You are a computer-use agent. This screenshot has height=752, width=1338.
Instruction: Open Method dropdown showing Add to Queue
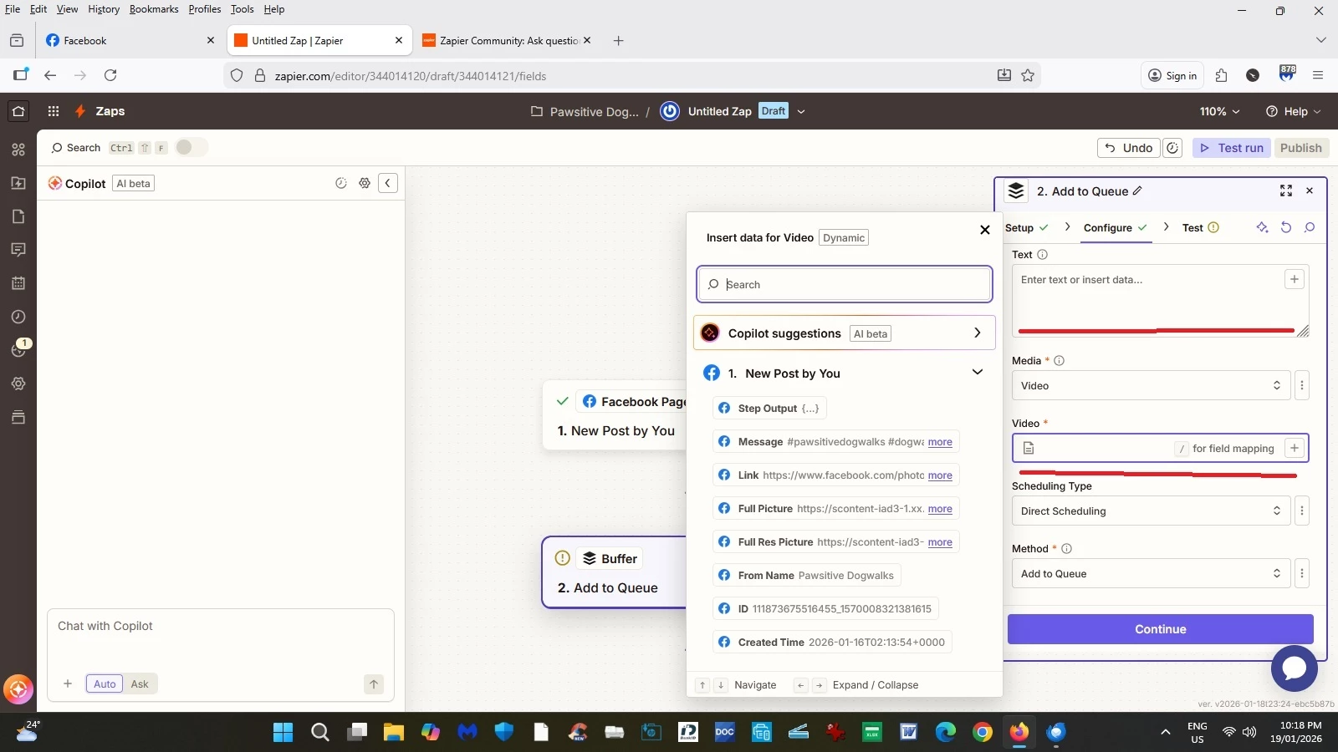(1151, 574)
